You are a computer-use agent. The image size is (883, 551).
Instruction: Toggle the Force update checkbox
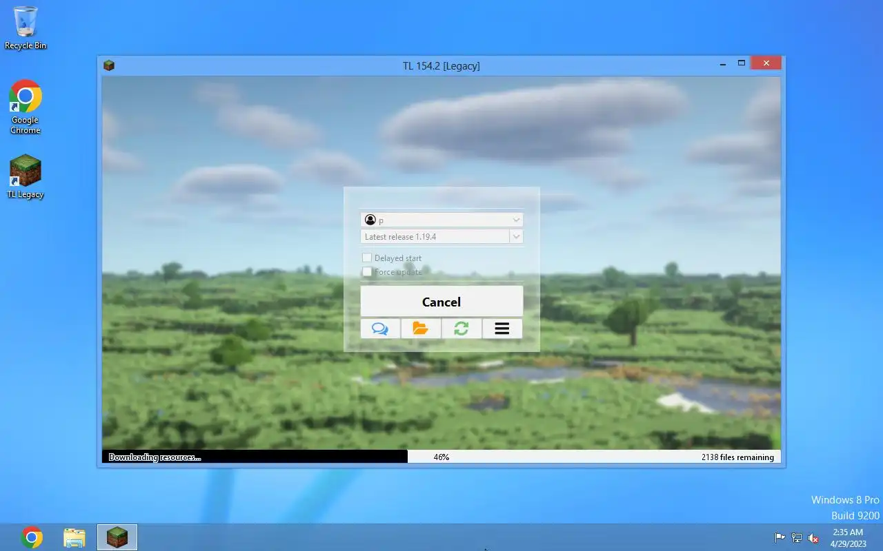pyautogui.click(x=367, y=272)
